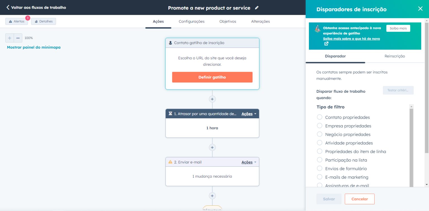Screen dimensions: 429x211
Task: Click the plus icon below the delay step
Action: pos(212,147)
